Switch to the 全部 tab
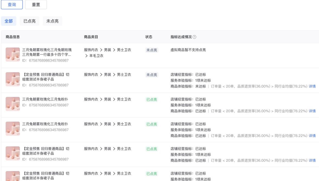Image resolution: width=319 pixels, height=181 pixels. [9, 21]
